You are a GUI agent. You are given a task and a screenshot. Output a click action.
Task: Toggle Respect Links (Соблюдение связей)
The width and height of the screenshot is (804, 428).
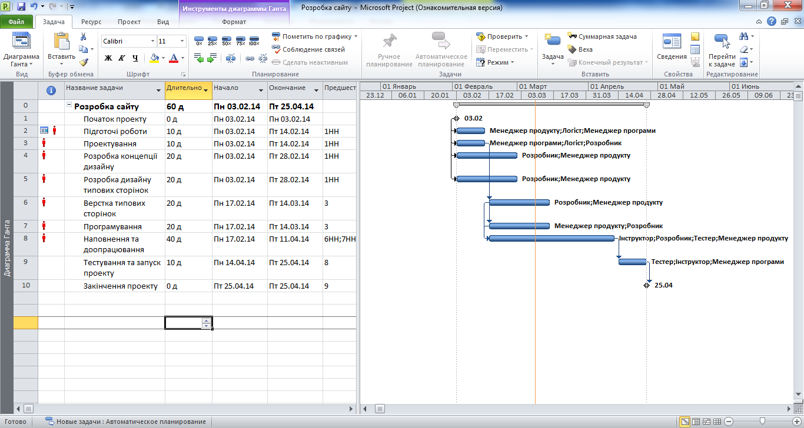309,49
